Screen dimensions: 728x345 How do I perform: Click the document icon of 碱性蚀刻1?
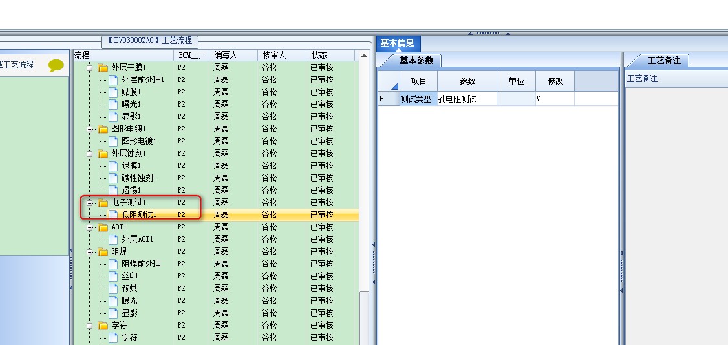tap(113, 178)
